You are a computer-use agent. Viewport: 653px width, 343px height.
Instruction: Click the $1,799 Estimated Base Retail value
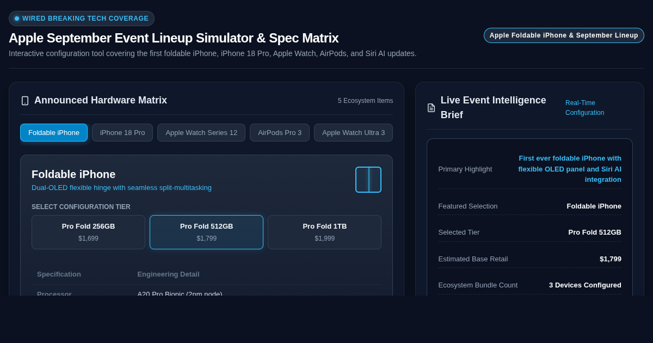click(x=611, y=259)
